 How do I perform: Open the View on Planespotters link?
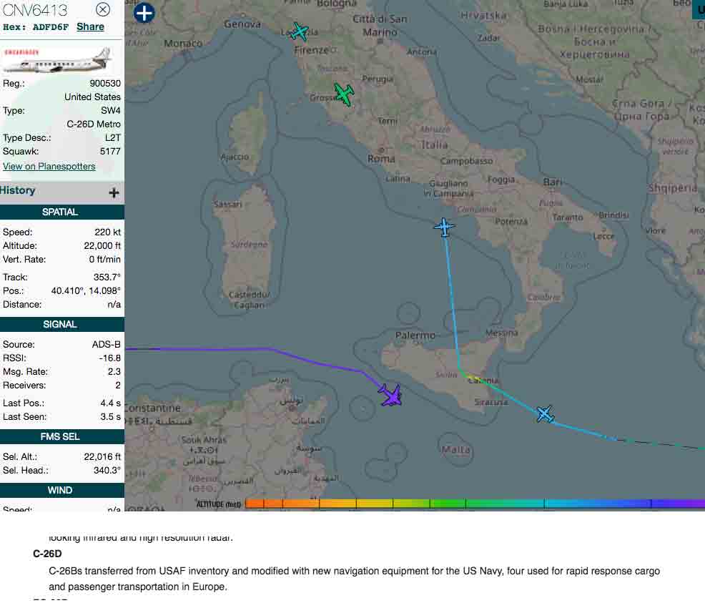[49, 167]
